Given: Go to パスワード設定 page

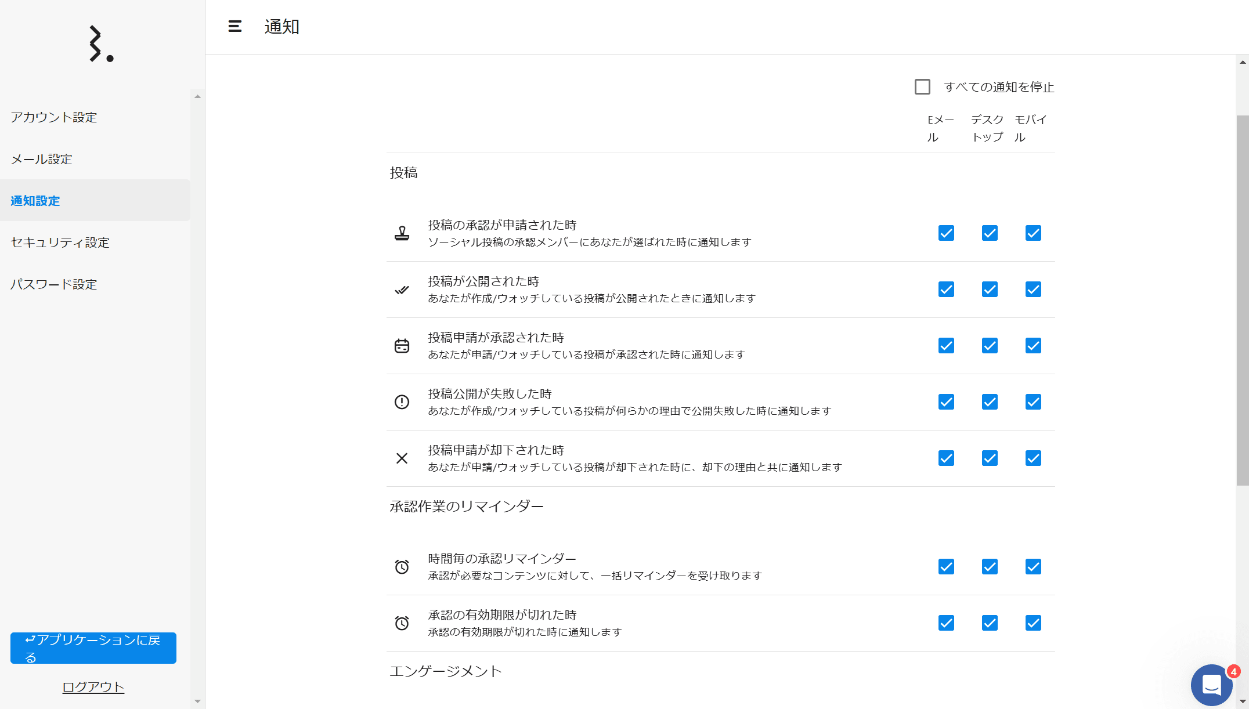Looking at the screenshot, I should [x=54, y=284].
